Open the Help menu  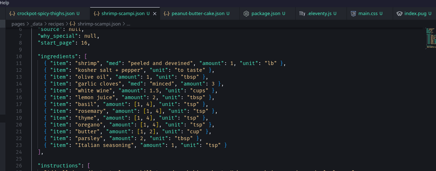(x=5, y=3)
